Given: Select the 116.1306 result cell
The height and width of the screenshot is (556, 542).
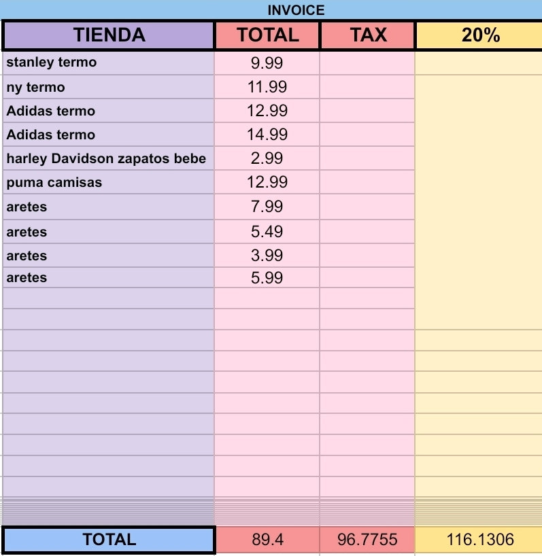Looking at the screenshot, I should [479, 539].
